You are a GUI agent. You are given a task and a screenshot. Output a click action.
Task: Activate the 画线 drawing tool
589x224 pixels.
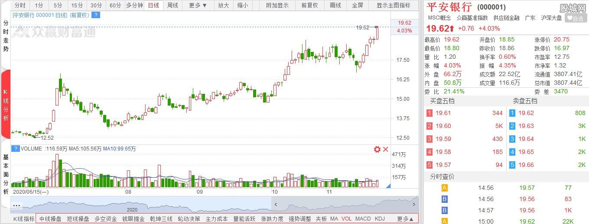(335, 6)
